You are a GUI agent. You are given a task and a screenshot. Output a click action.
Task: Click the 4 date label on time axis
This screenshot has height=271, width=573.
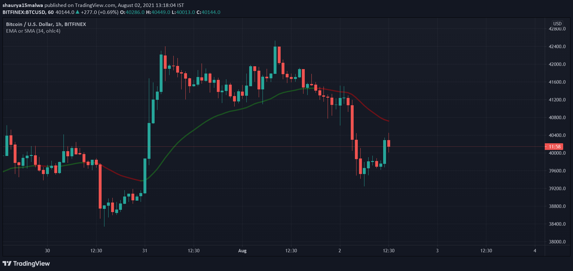[x=535, y=250]
